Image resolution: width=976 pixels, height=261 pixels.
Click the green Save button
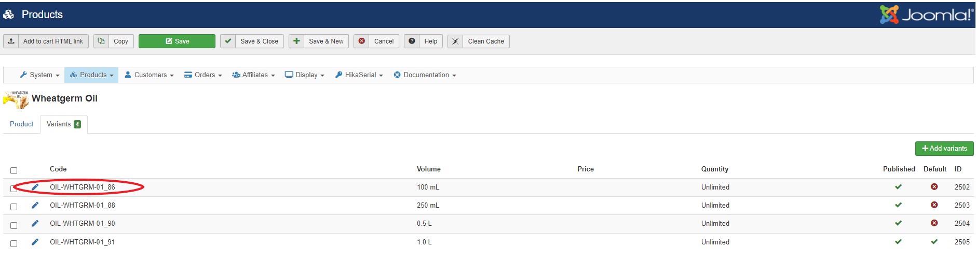pos(177,41)
